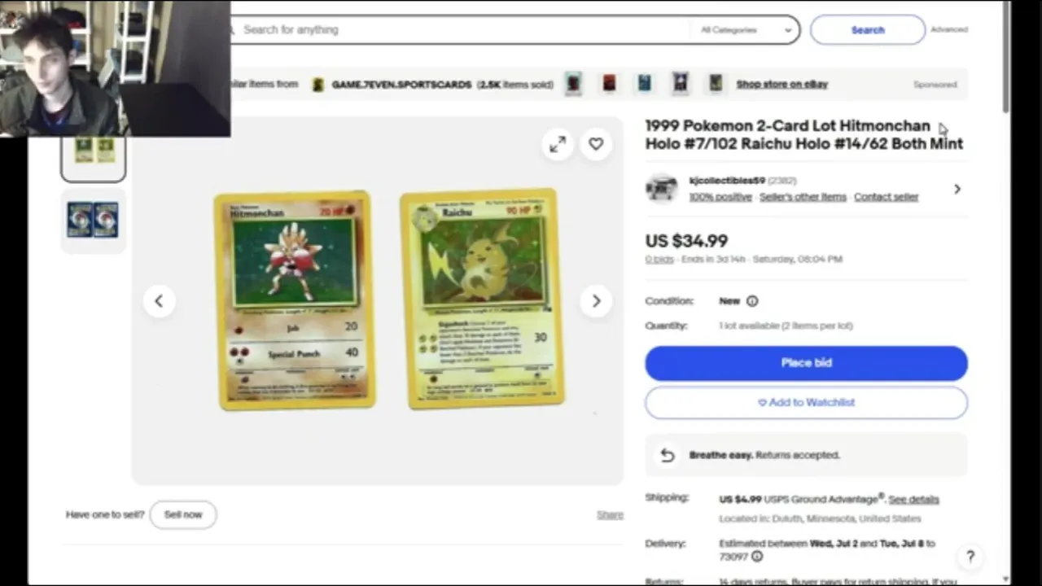Go to previous image with left arrow
Image resolution: width=1042 pixels, height=586 pixels.
(x=159, y=301)
